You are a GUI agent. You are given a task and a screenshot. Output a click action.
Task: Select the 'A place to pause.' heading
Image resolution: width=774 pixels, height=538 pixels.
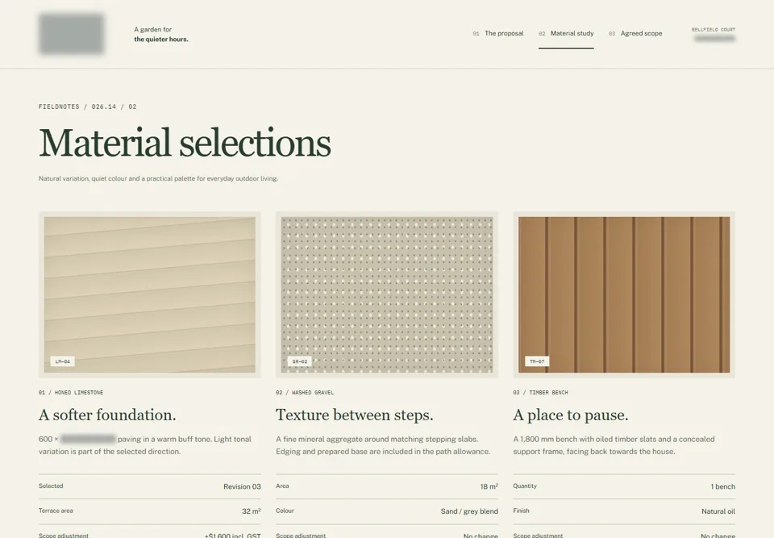pos(571,415)
